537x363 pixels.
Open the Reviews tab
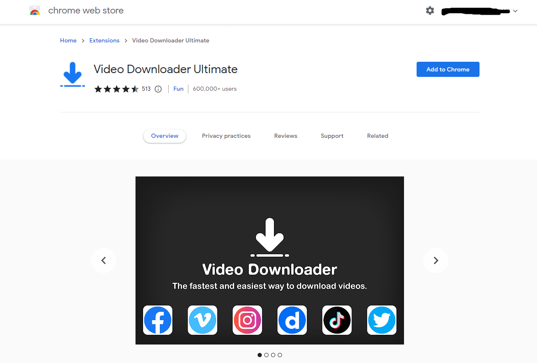286,136
